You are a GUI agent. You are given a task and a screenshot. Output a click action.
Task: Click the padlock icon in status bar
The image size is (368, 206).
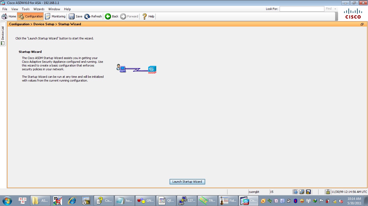point(328,192)
